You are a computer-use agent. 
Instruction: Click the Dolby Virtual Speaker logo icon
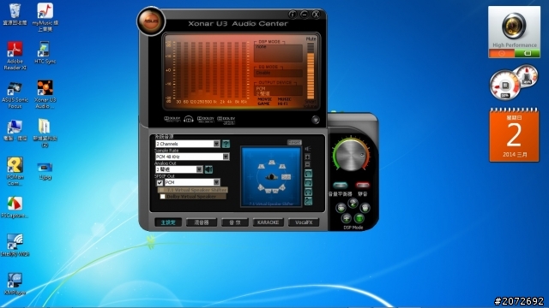pos(226,120)
